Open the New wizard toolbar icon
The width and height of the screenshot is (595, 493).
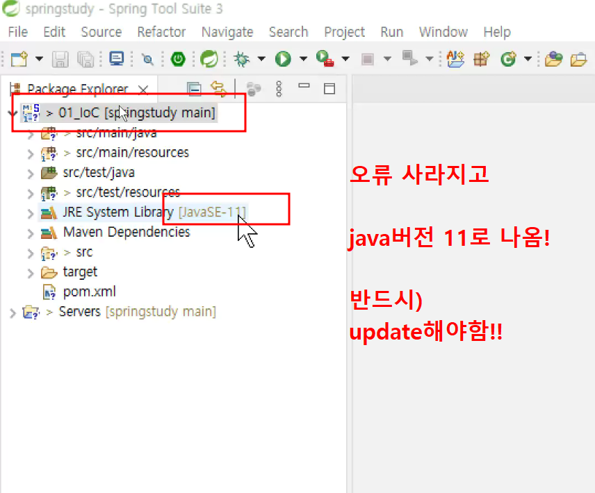point(19,59)
